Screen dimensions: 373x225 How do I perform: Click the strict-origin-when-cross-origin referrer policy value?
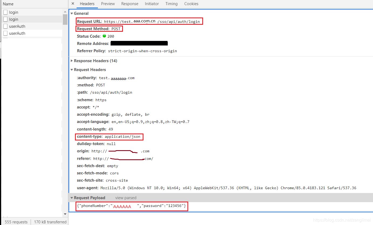pyautogui.click(x=142, y=51)
